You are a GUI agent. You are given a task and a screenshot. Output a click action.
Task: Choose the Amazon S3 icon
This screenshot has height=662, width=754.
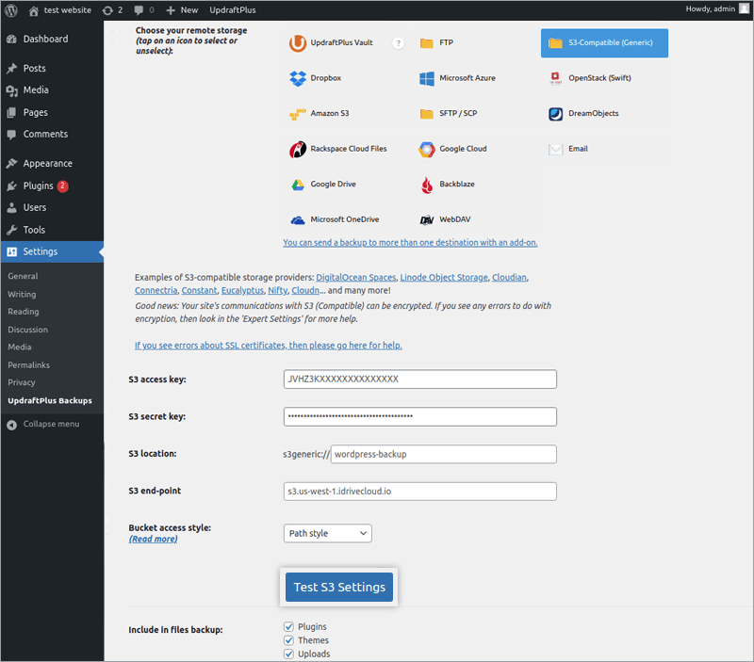[298, 114]
